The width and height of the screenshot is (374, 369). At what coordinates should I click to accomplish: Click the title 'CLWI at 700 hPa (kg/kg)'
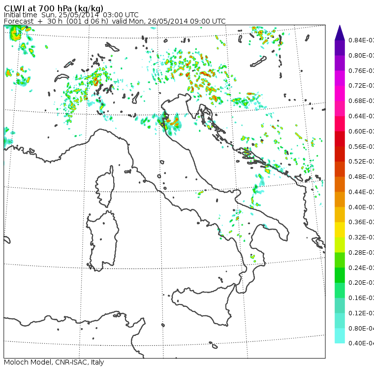point(54,8)
